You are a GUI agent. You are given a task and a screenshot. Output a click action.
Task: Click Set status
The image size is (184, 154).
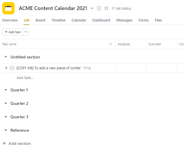pyautogui.click(x=122, y=8)
